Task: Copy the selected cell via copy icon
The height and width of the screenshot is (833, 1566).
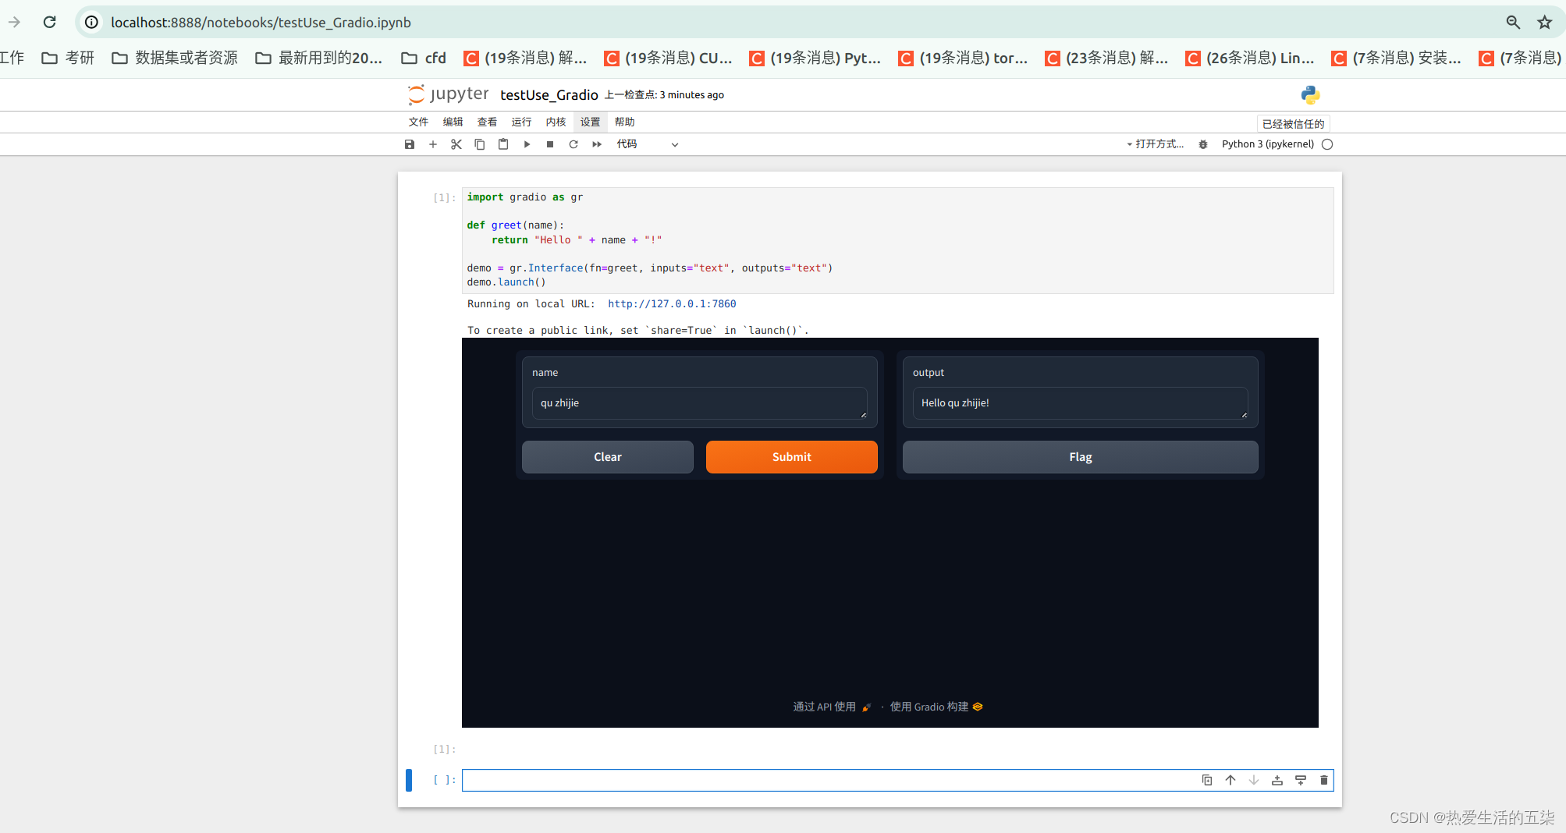Action: 480,144
